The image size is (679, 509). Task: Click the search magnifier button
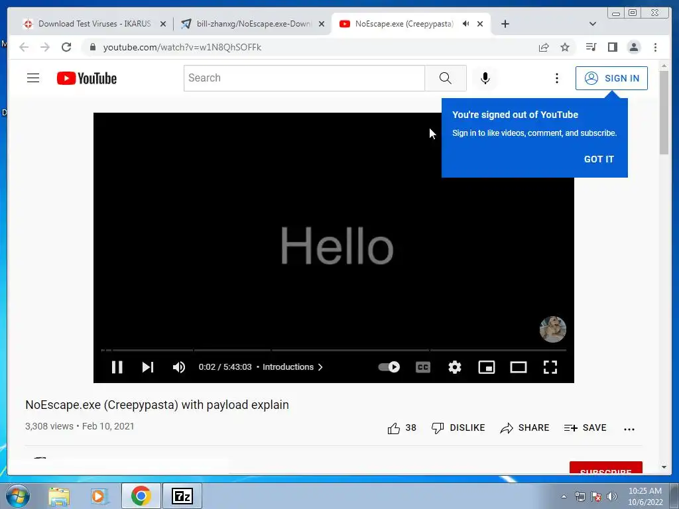(446, 78)
